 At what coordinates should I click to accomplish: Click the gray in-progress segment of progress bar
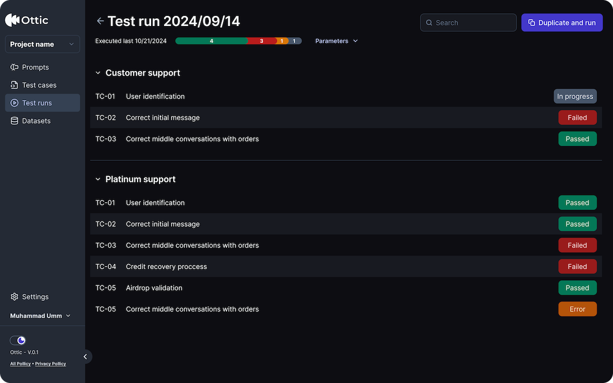pos(295,41)
